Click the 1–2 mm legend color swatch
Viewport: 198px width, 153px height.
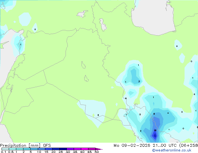pos(20,149)
